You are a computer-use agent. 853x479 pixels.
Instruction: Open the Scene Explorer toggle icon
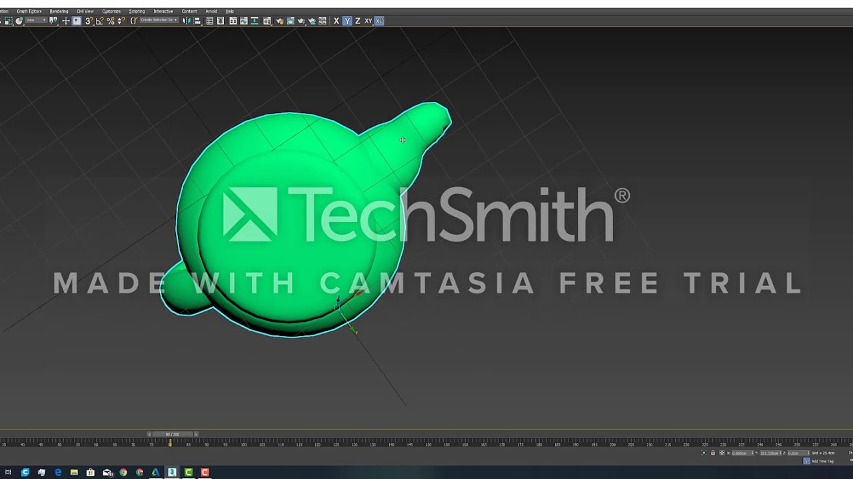coord(209,21)
